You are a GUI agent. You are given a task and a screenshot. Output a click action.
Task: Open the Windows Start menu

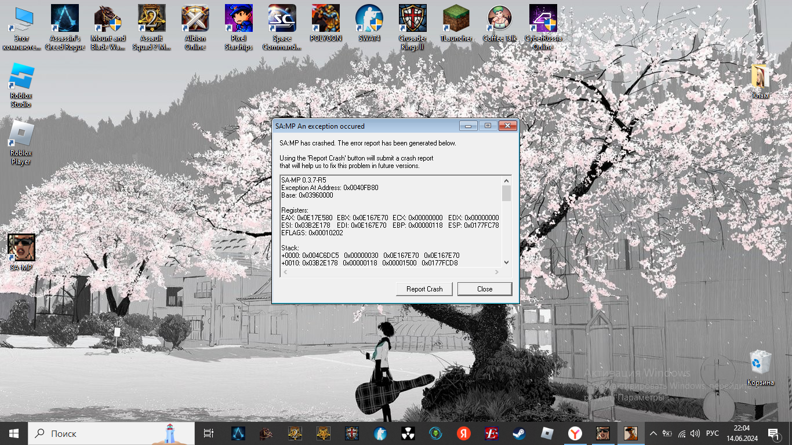(14, 433)
